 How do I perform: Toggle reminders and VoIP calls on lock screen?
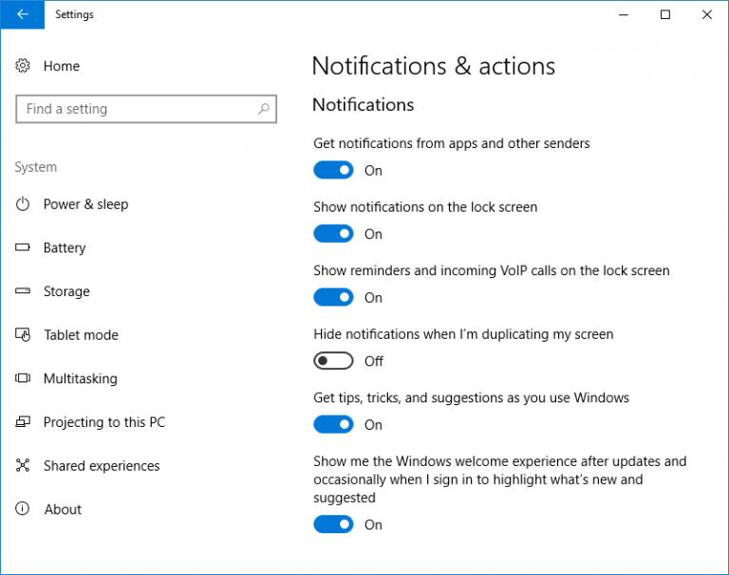tap(333, 298)
